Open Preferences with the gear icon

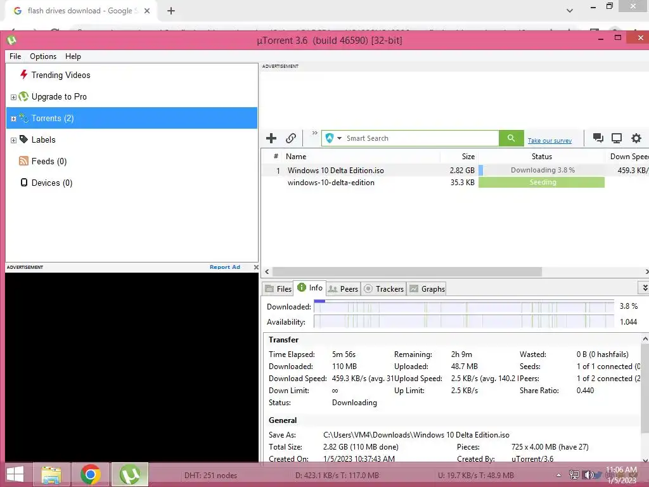[636, 138]
